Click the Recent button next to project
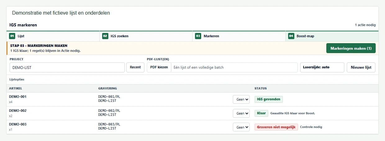 135,67
